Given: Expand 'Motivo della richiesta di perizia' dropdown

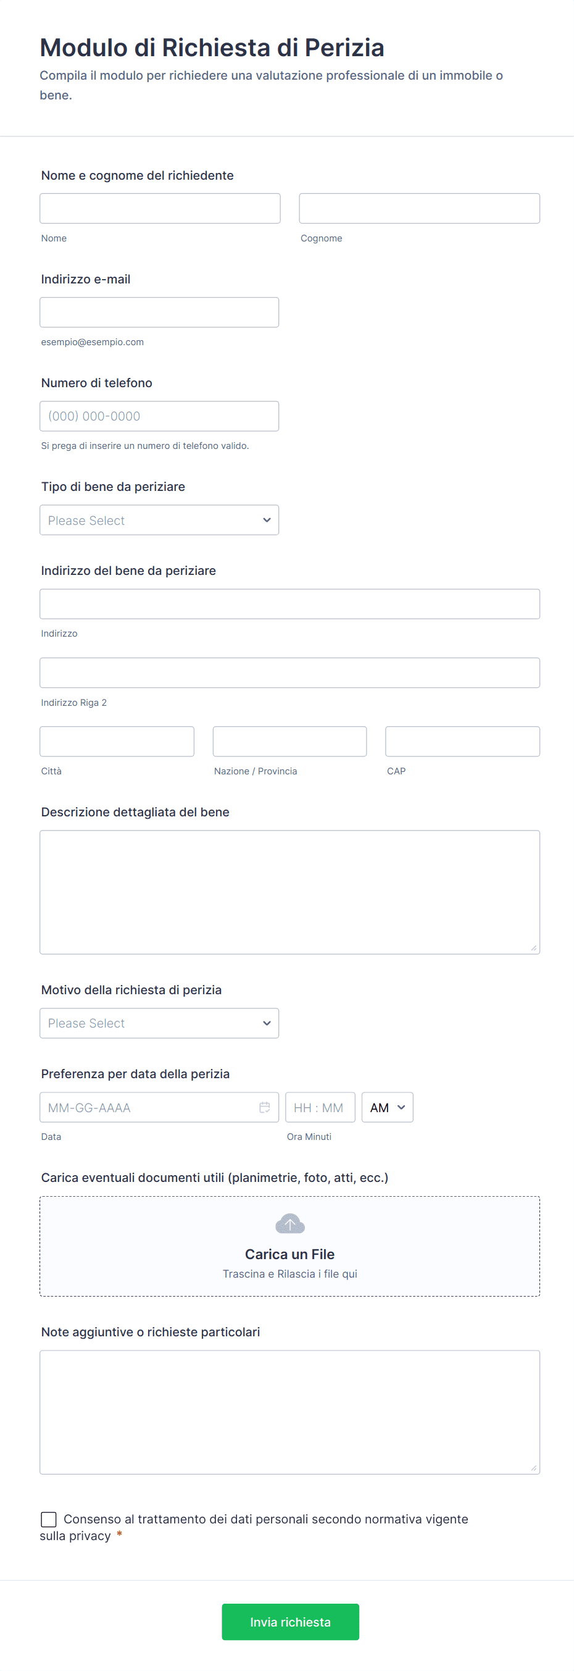Looking at the screenshot, I should click(159, 1023).
